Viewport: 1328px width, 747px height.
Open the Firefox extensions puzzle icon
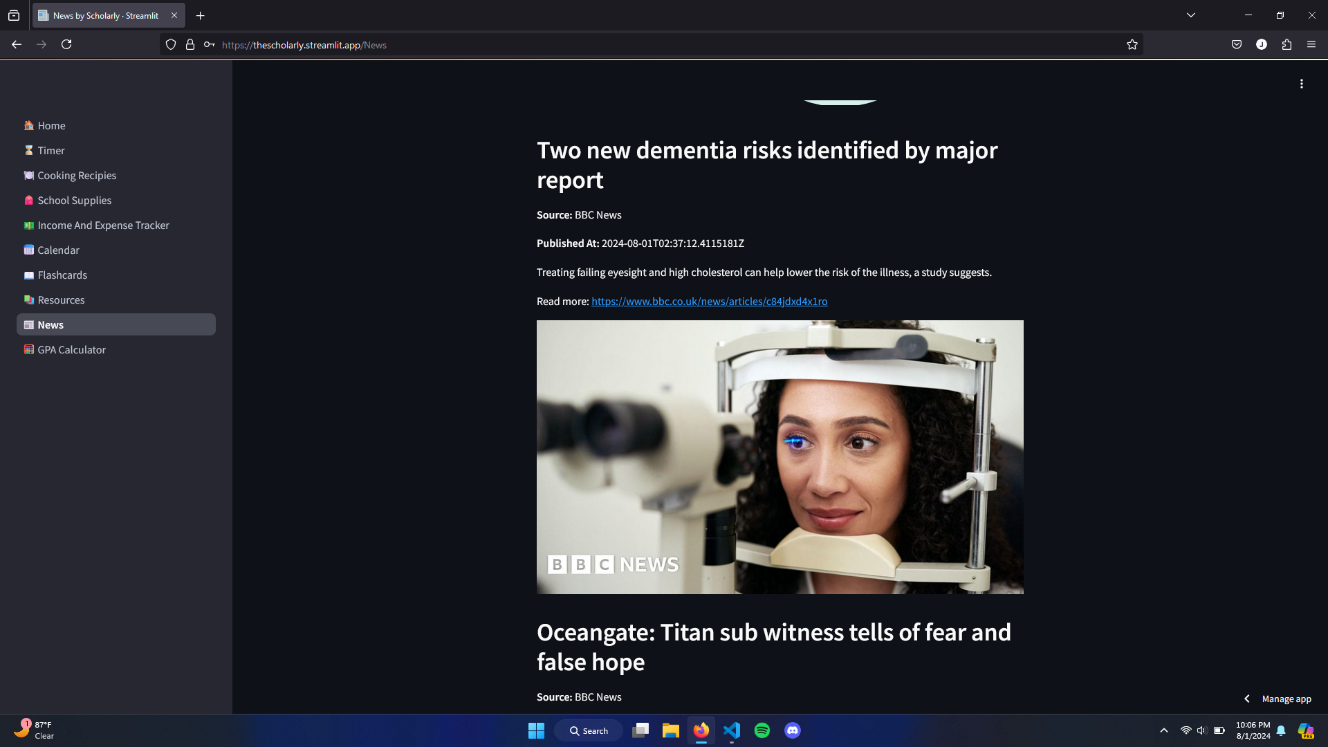[x=1286, y=45]
